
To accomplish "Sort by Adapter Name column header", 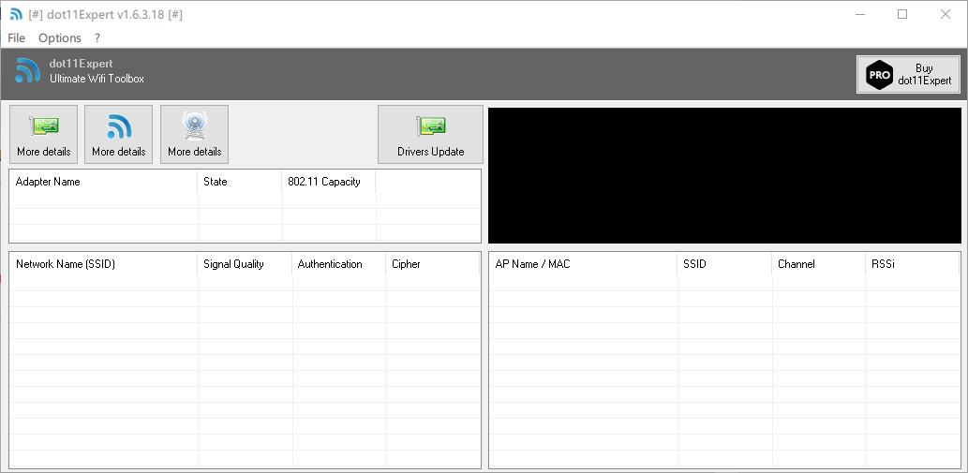I will pyautogui.click(x=104, y=182).
